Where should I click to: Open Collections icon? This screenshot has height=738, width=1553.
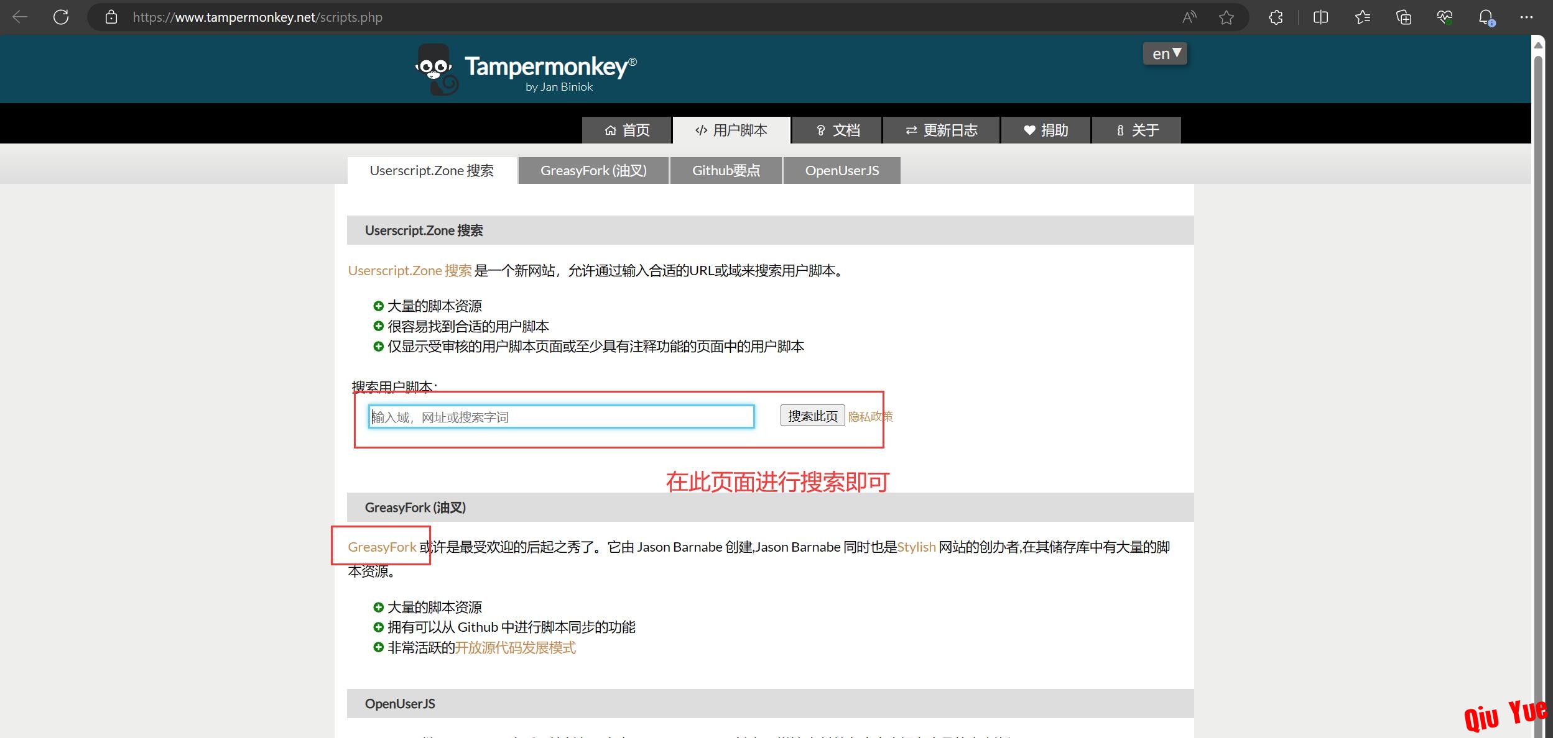[x=1404, y=17]
